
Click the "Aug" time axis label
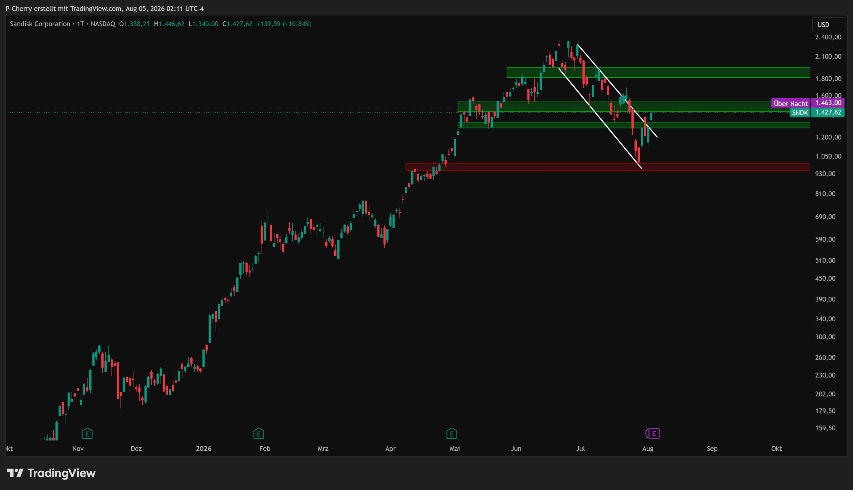pos(647,449)
